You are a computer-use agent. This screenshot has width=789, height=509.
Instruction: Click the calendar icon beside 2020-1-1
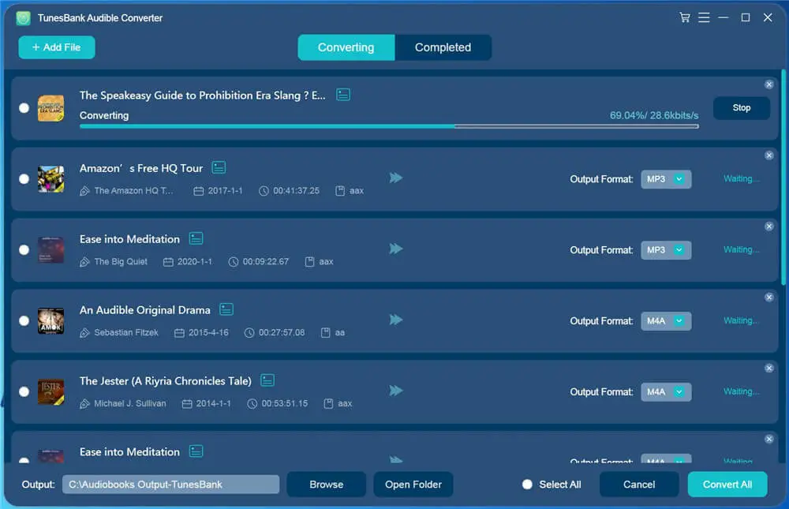coord(168,262)
